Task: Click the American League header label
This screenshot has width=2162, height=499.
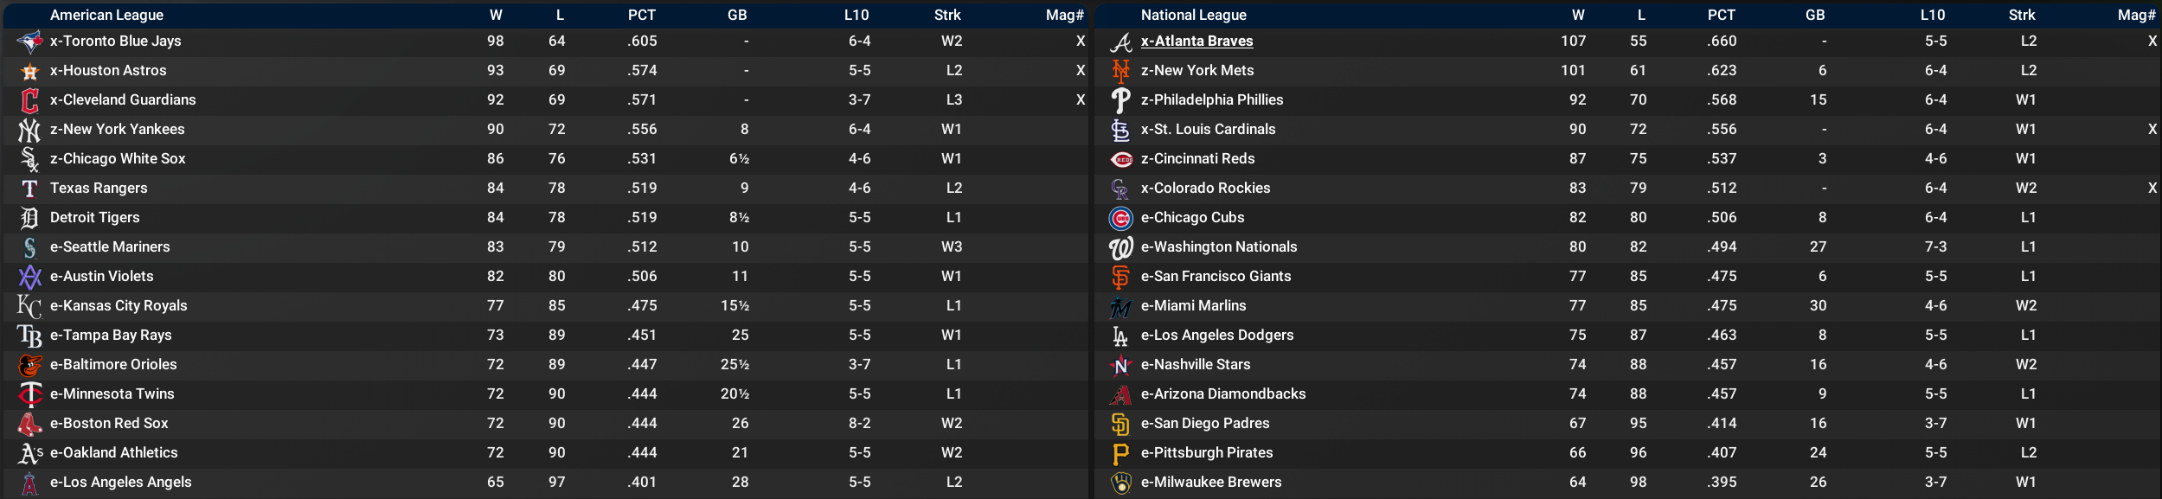Action: pos(106,15)
